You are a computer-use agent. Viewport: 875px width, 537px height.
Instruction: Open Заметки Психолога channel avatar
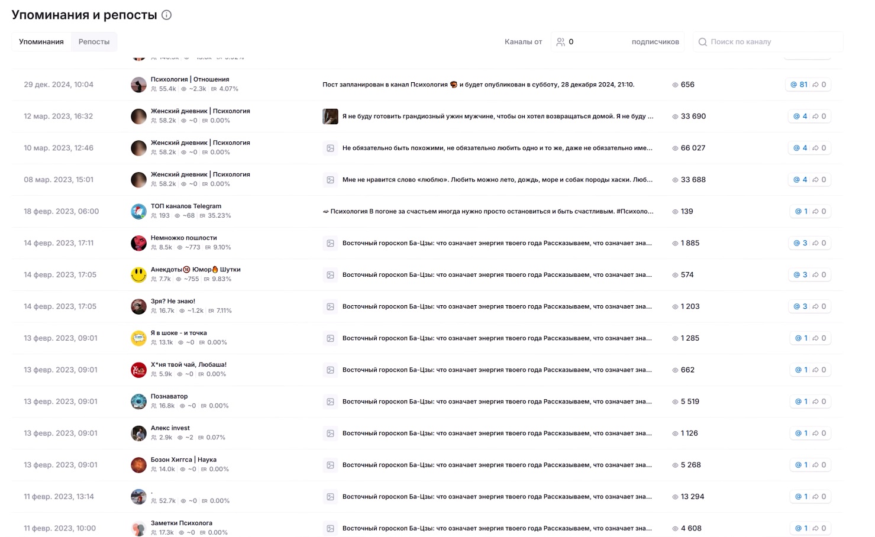coord(138,529)
